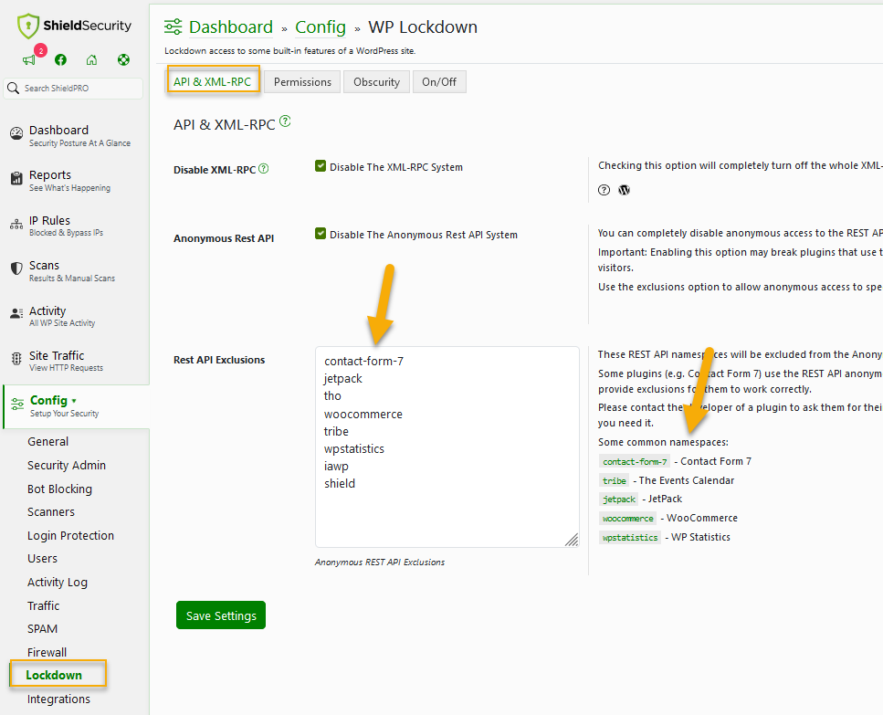Image resolution: width=883 pixels, height=715 pixels.
Task: Switch to the On/Off tab
Action: coord(439,81)
